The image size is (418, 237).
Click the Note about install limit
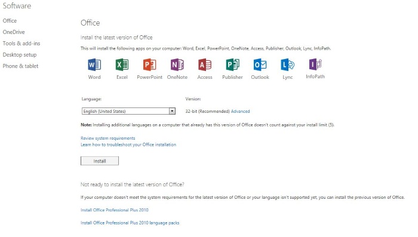pyautogui.click(x=207, y=125)
